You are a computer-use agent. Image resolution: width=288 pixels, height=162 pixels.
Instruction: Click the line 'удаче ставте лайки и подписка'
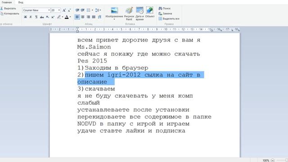click(x=131, y=130)
